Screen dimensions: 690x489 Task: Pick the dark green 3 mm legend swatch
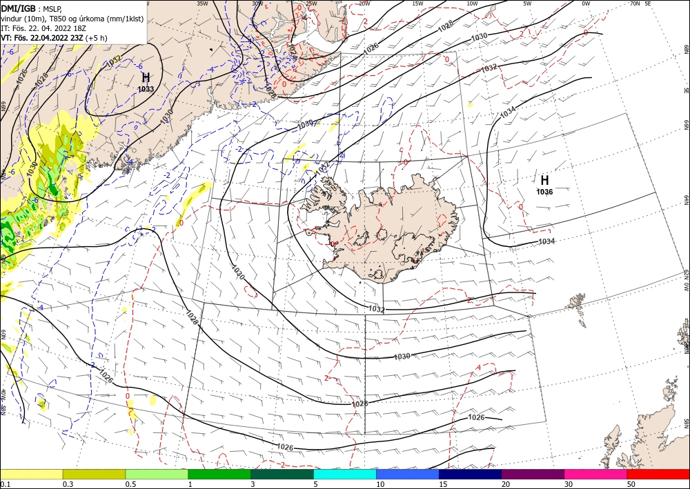282,474
